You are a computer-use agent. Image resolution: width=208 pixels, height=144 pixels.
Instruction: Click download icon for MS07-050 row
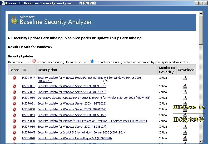pos(185,127)
